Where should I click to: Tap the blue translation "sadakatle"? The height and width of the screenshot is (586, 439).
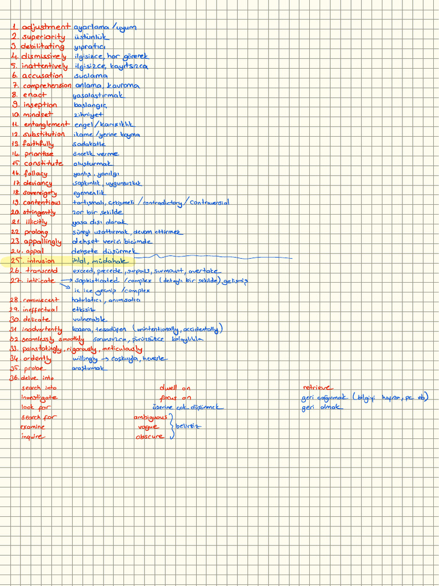coord(90,144)
